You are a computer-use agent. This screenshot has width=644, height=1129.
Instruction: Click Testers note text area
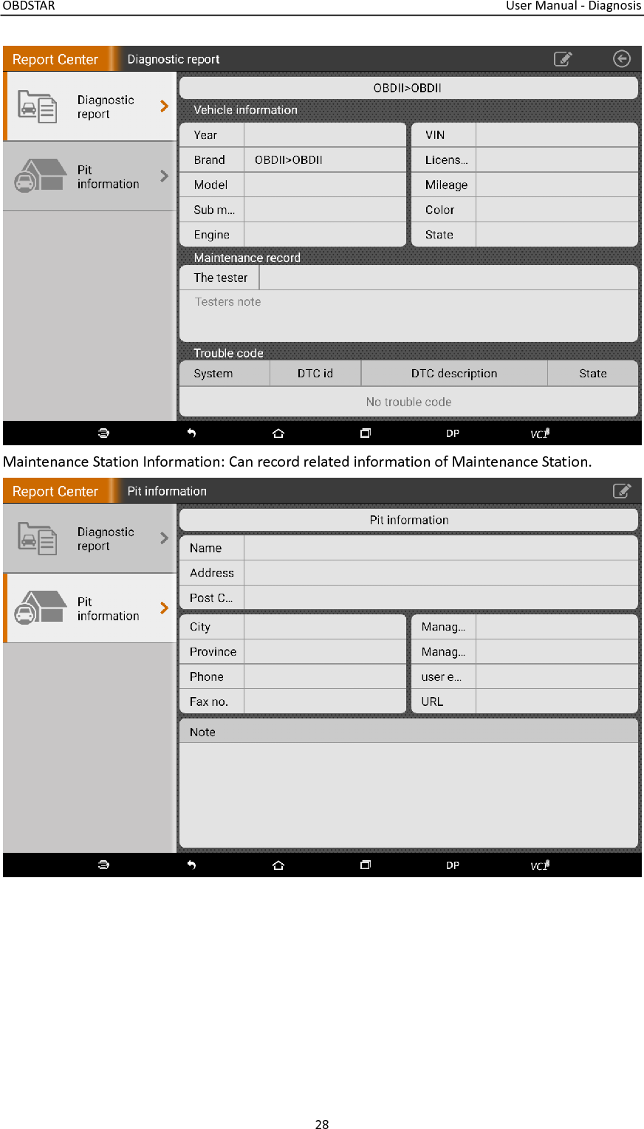[x=408, y=315]
